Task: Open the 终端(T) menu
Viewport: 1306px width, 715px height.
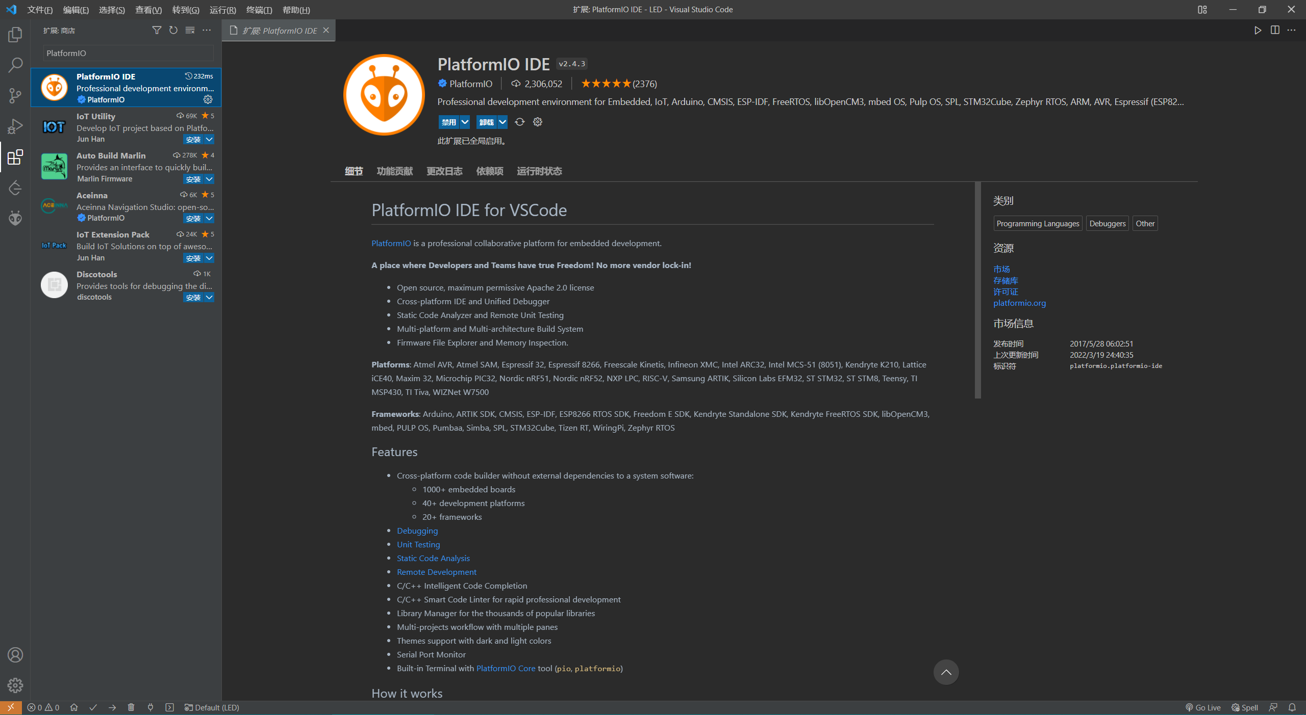Action: click(x=259, y=10)
